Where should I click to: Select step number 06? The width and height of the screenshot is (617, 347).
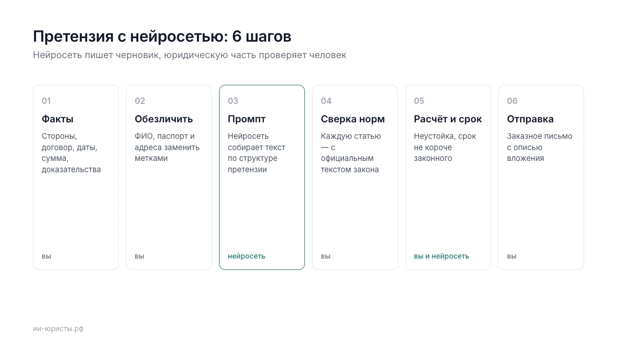pyautogui.click(x=512, y=101)
